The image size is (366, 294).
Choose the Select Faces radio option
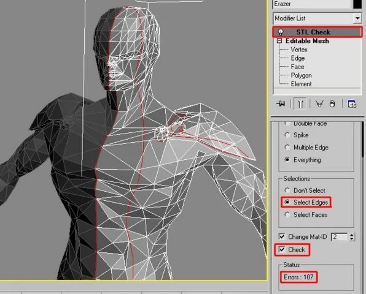tap(287, 214)
